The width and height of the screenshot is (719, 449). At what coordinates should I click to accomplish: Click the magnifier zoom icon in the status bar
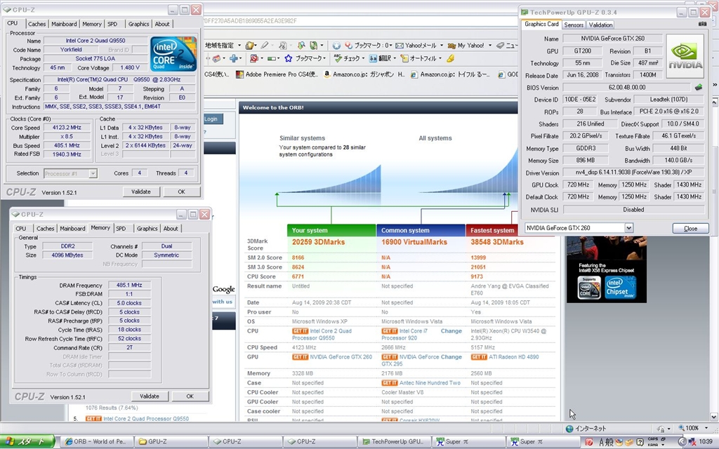[x=681, y=428]
